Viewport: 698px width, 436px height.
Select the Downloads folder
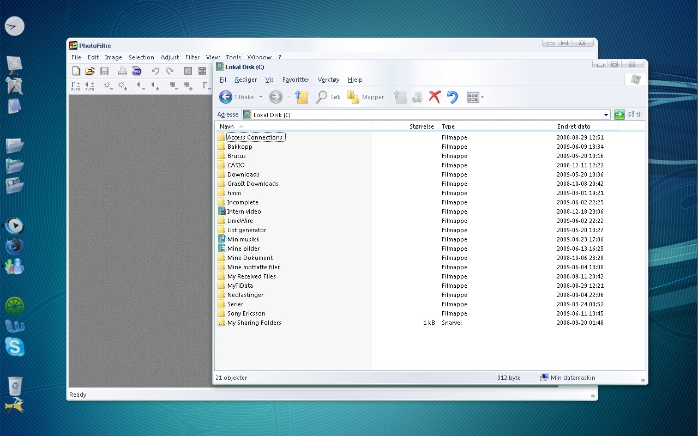pos(239,174)
